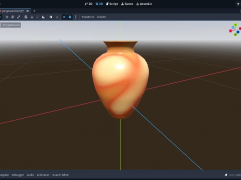Group selected node children icon

point(38,17)
